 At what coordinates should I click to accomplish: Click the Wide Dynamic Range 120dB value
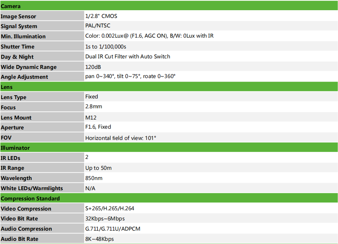click(x=93, y=67)
